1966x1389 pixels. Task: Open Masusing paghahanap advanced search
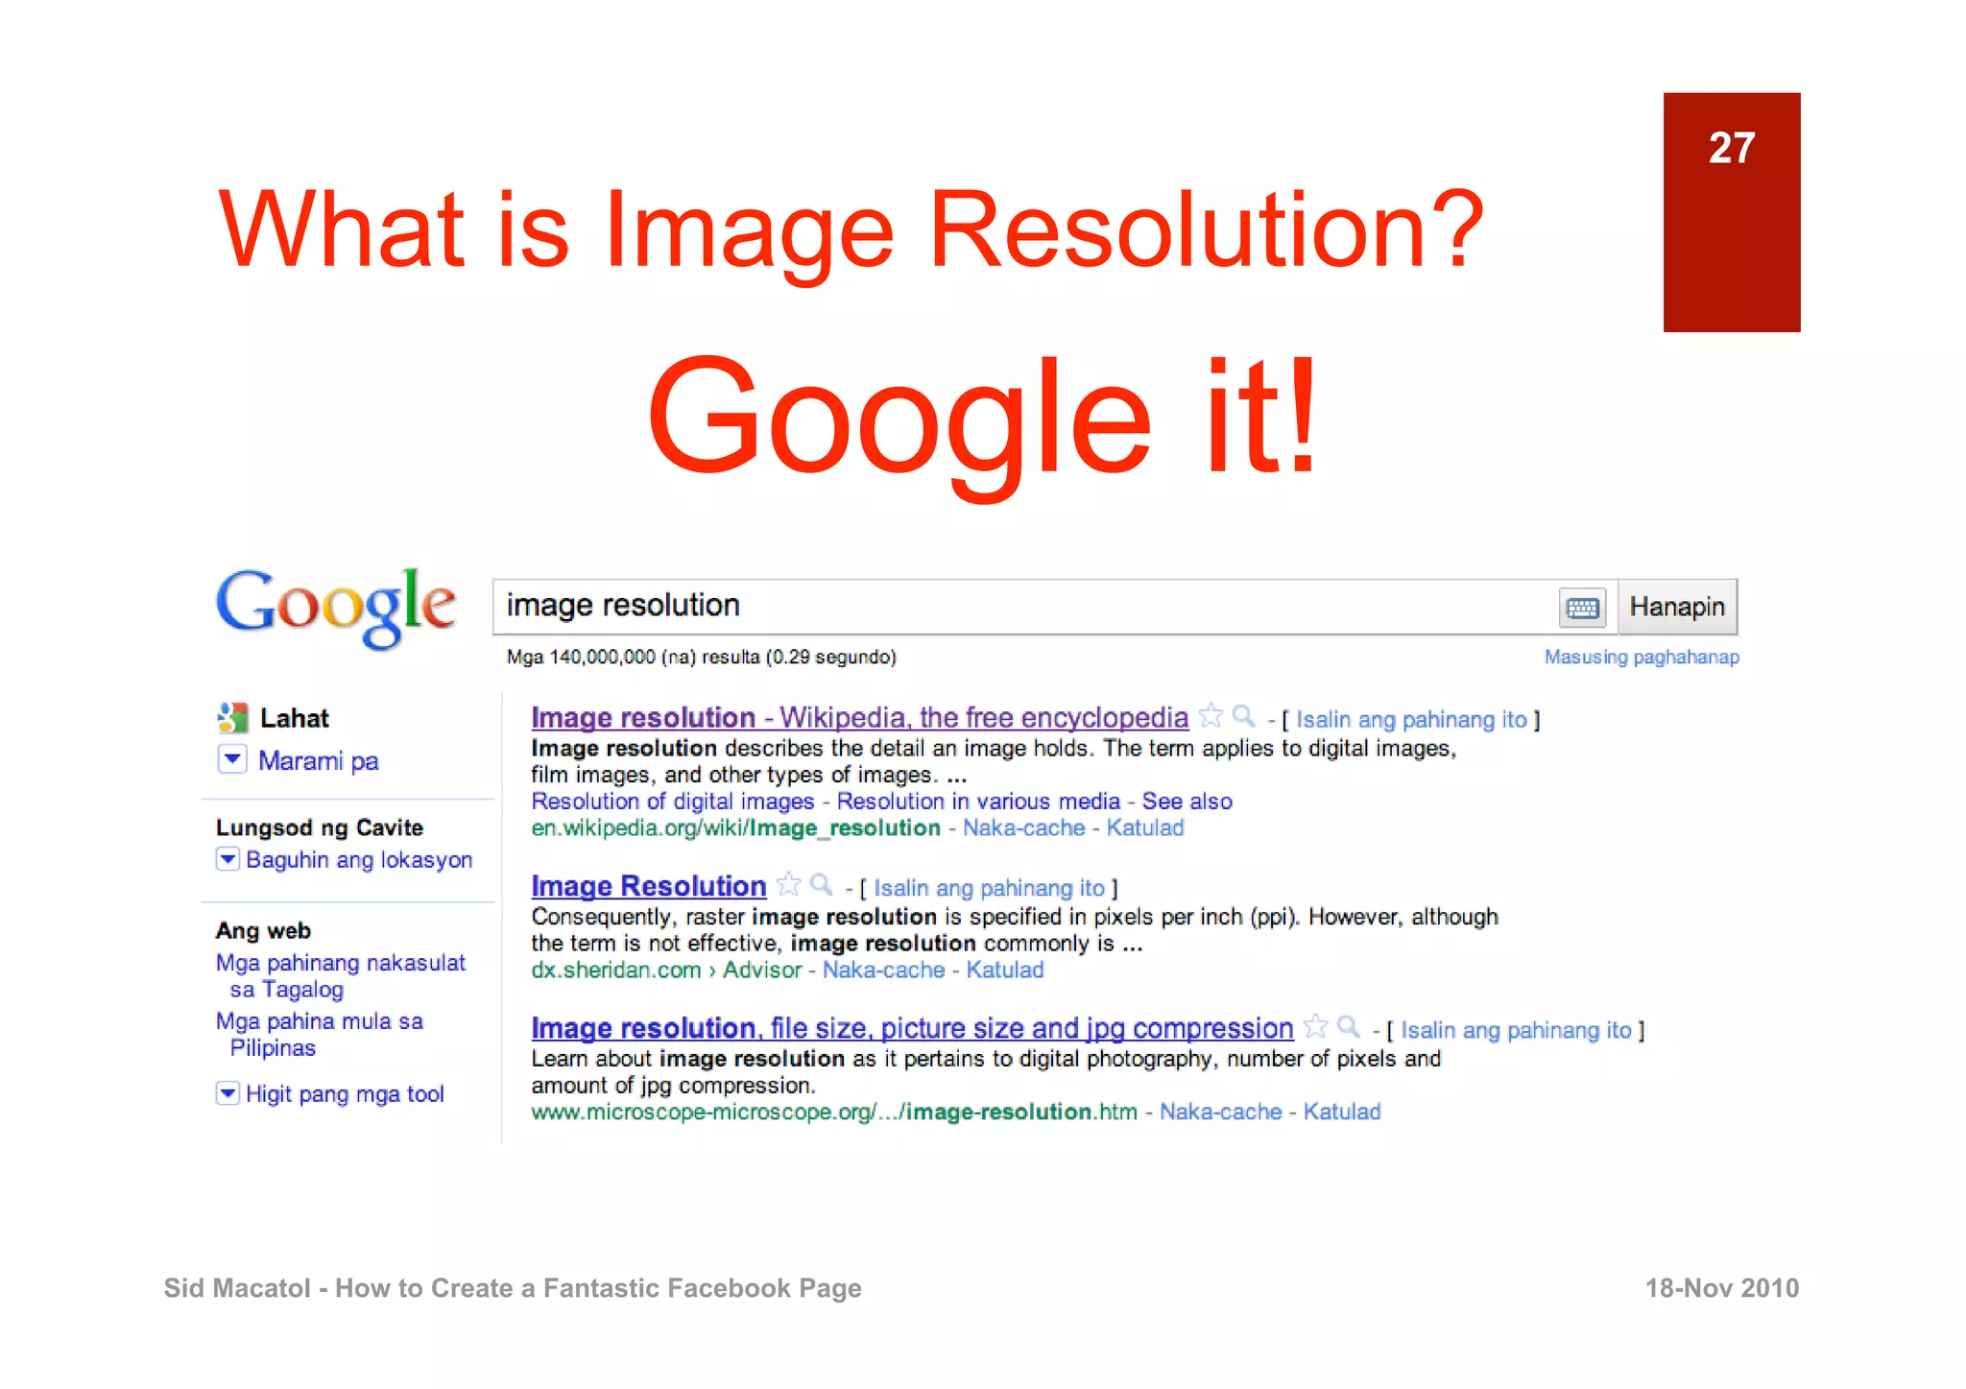pos(1642,657)
